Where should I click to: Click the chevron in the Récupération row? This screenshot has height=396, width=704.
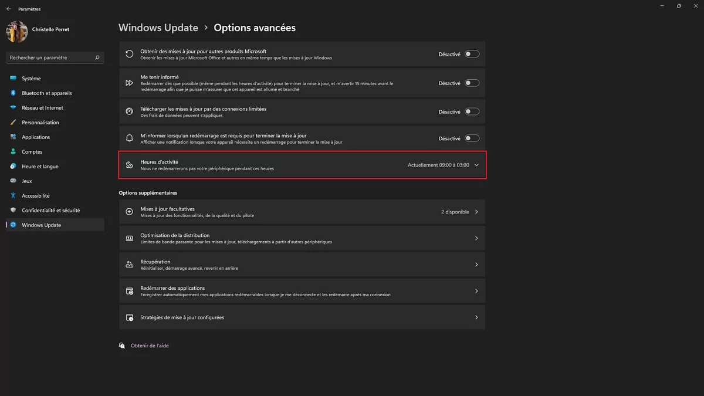click(476, 265)
